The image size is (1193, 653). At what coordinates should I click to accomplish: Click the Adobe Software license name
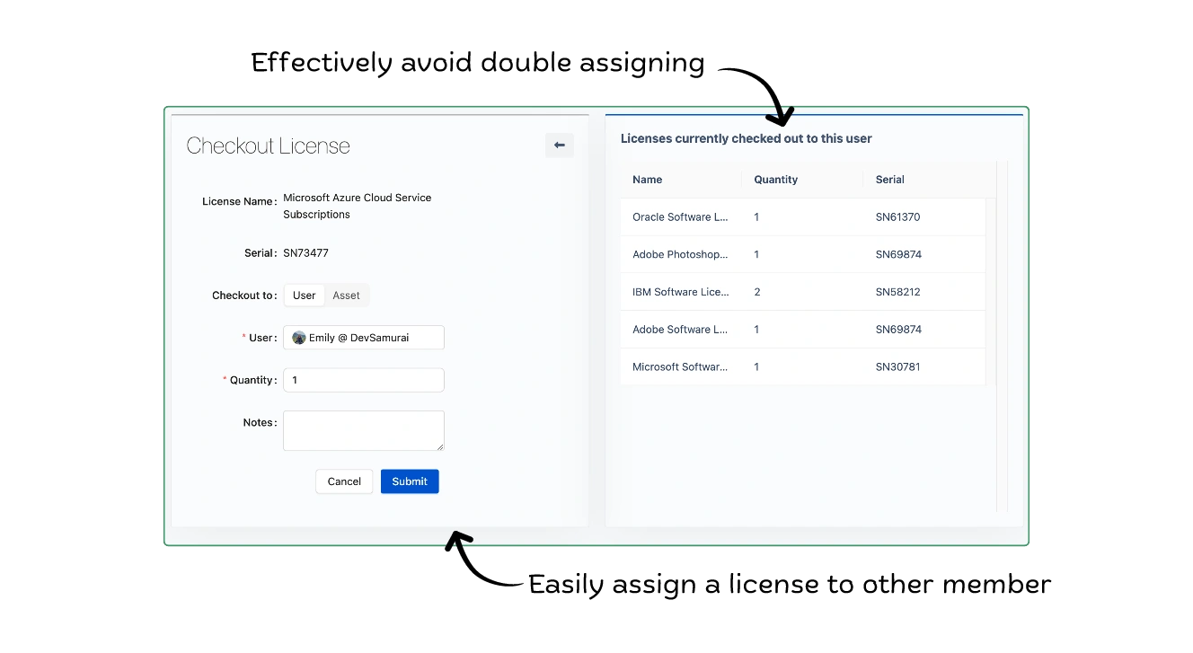tap(680, 330)
